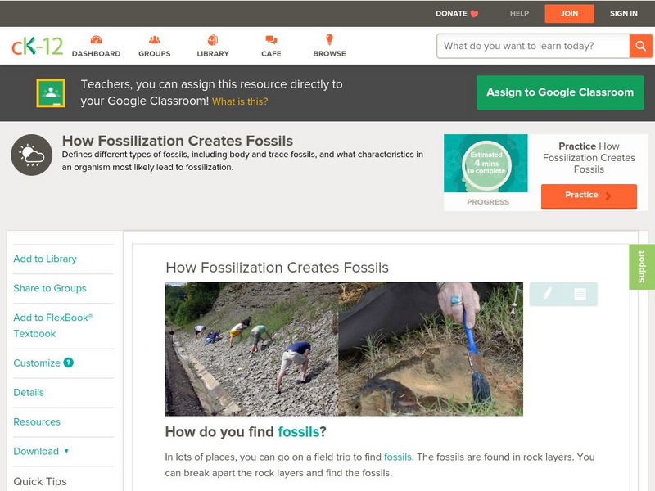This screenshot has width=655, height=491.
Task: Expand the Download dropdown arrow
Action: tap(66, 451)
